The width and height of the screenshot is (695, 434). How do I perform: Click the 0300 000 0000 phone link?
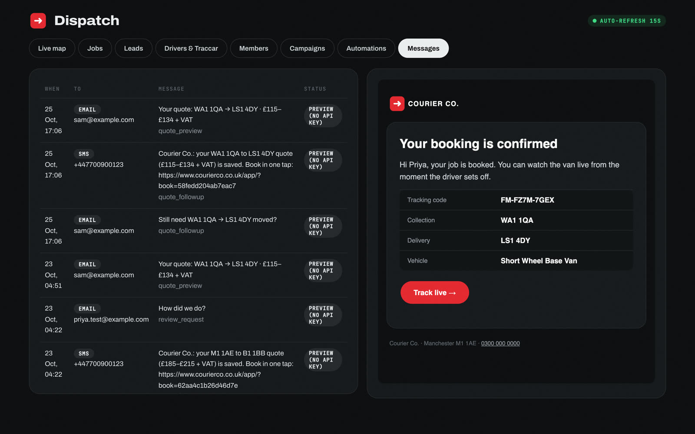(x=500, y=343)
